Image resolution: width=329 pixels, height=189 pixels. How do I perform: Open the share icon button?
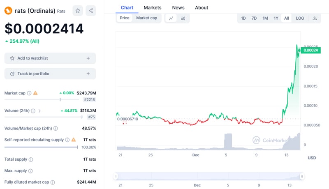point(90,11)
